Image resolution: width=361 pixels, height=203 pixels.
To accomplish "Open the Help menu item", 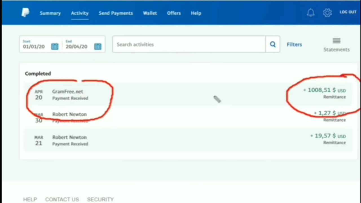I will pyautogui.click(x=196, y=13).
